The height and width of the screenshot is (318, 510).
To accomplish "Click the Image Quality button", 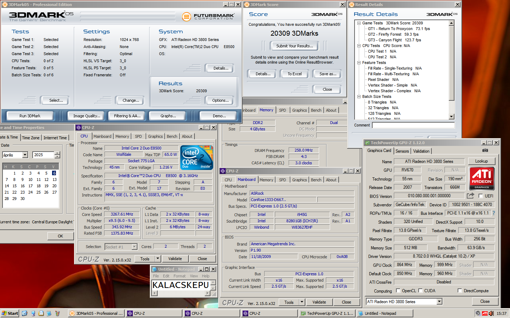I will tap(86, 116).
